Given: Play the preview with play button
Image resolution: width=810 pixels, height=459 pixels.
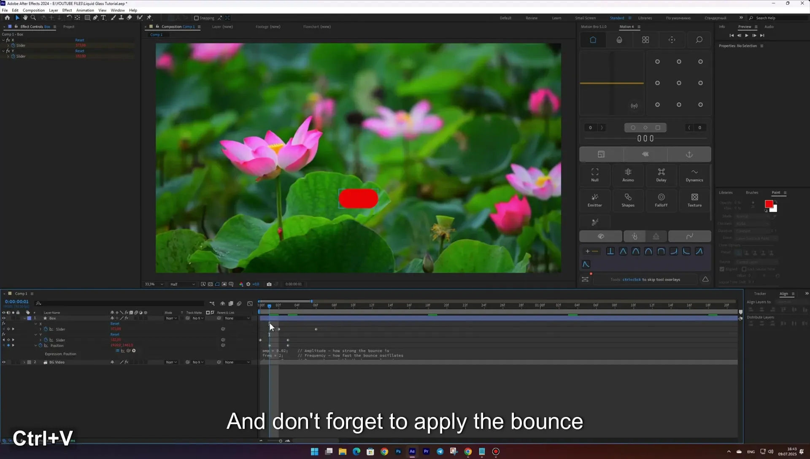Looking at the screenshot, I should coord(747,35).
